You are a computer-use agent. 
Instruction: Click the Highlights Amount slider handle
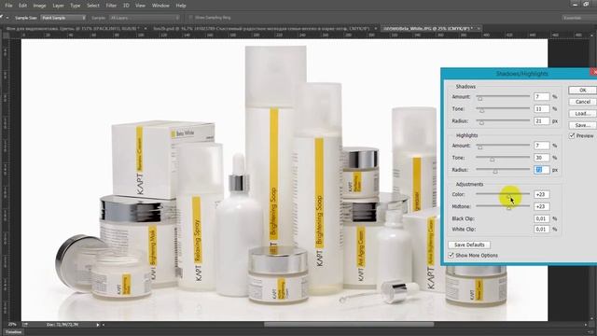point(480,147)
